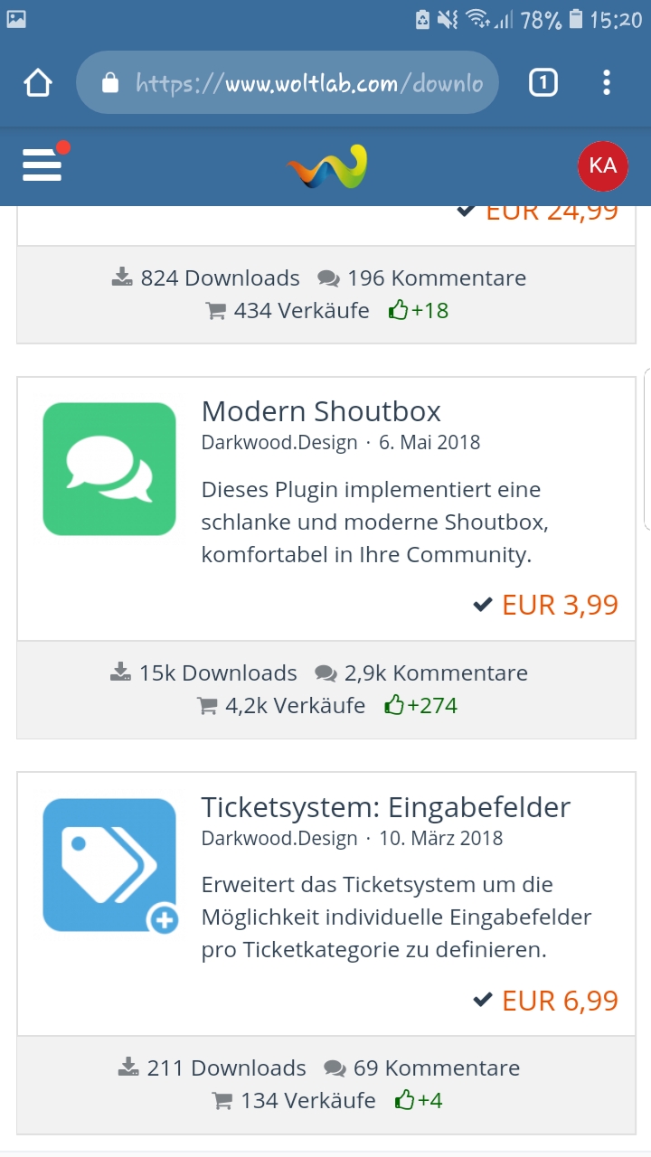Tap the 2,9k Kommentare comments icon
Screen dimensions: 651x1157
tap(325, 673)
